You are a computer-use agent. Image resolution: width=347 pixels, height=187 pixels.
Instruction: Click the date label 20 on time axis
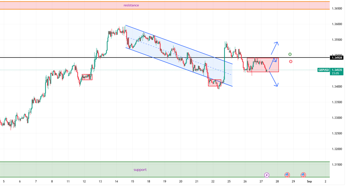181,181
